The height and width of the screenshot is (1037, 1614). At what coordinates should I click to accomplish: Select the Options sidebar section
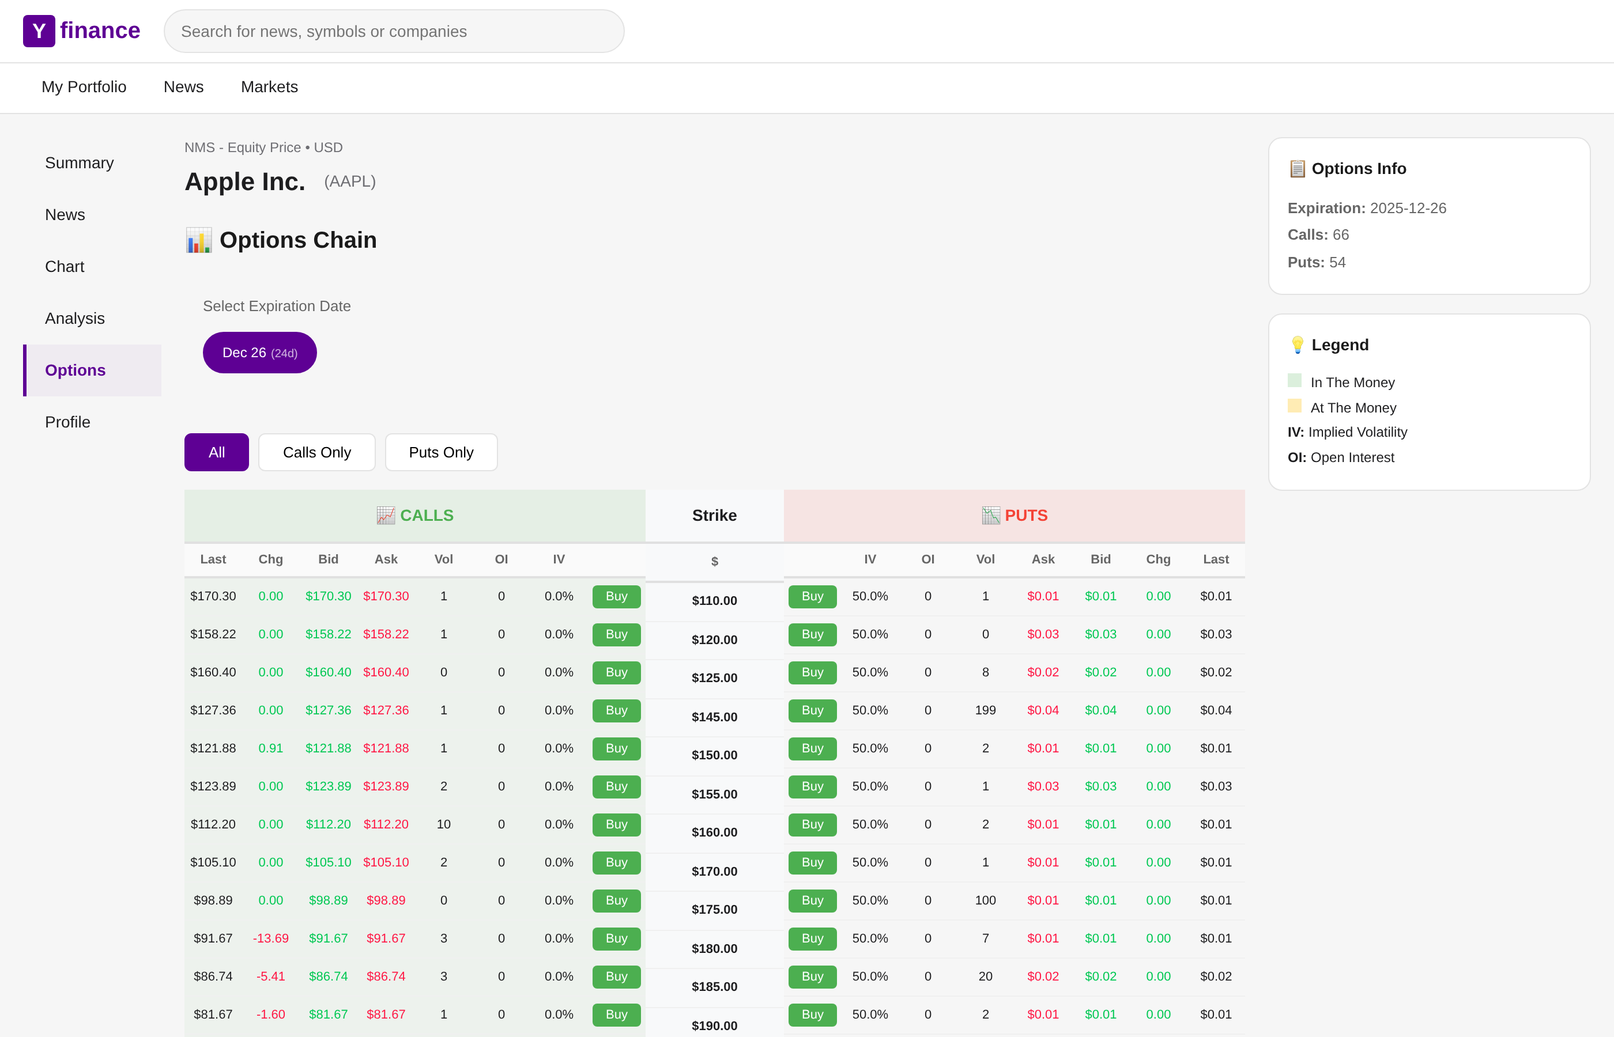pos(92,370)
